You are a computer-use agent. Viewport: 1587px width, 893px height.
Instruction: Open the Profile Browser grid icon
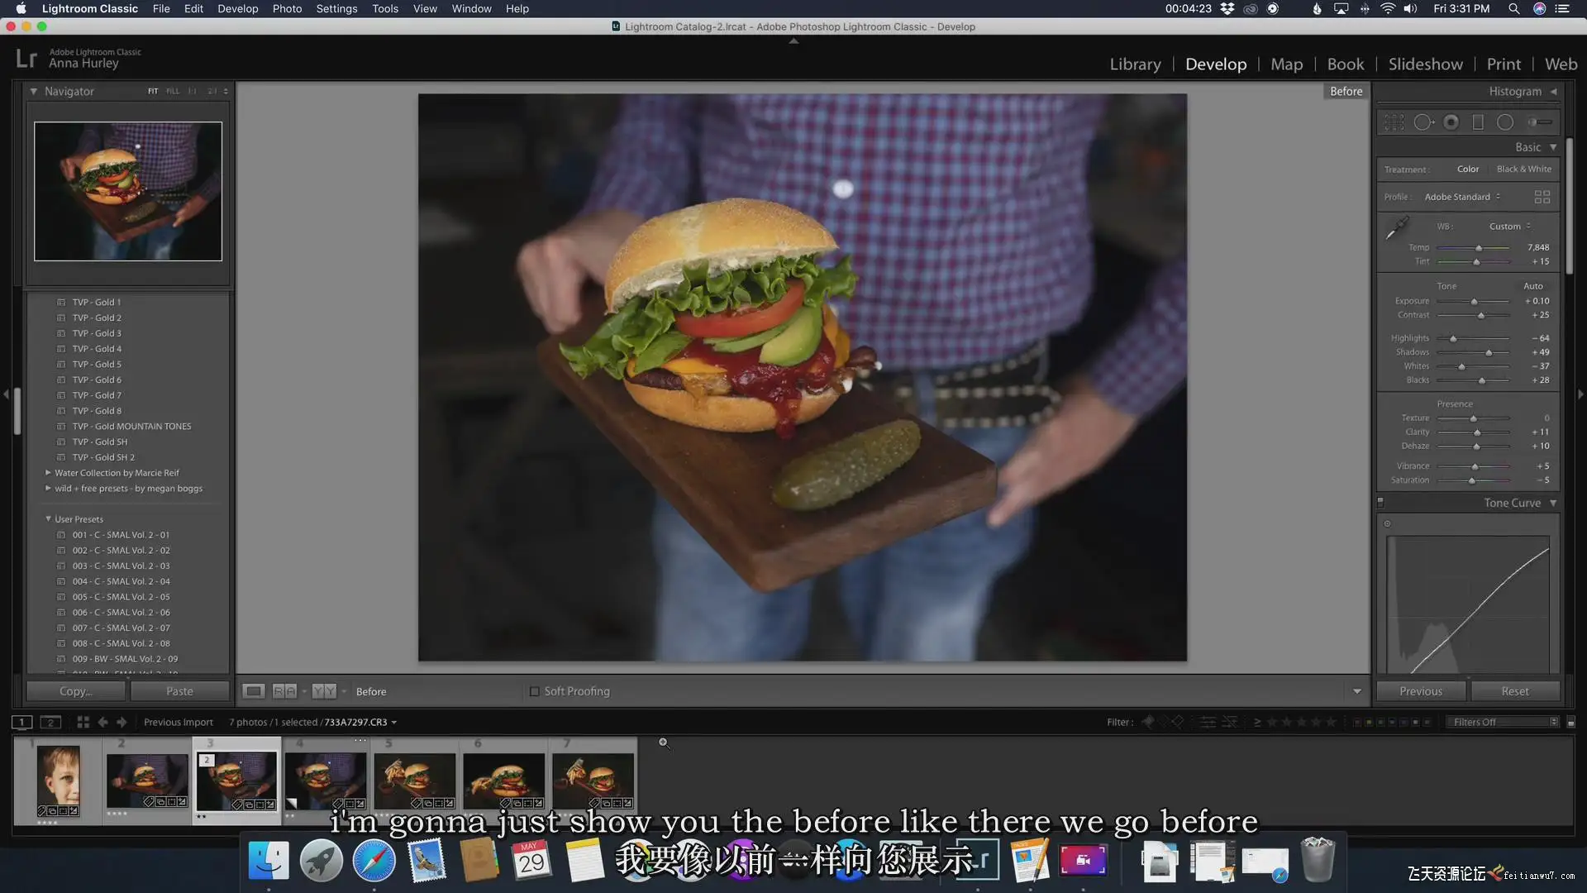[x=1542, y=197]
